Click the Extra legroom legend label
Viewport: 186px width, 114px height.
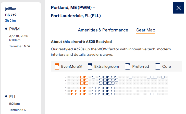pyautogui.click(x=107, y=66)
